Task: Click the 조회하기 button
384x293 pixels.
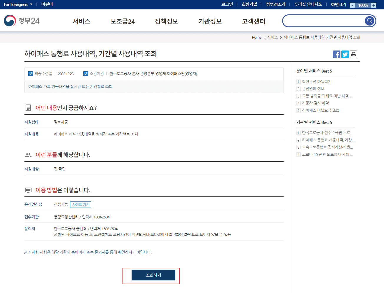Action: (x=153, y=275)
